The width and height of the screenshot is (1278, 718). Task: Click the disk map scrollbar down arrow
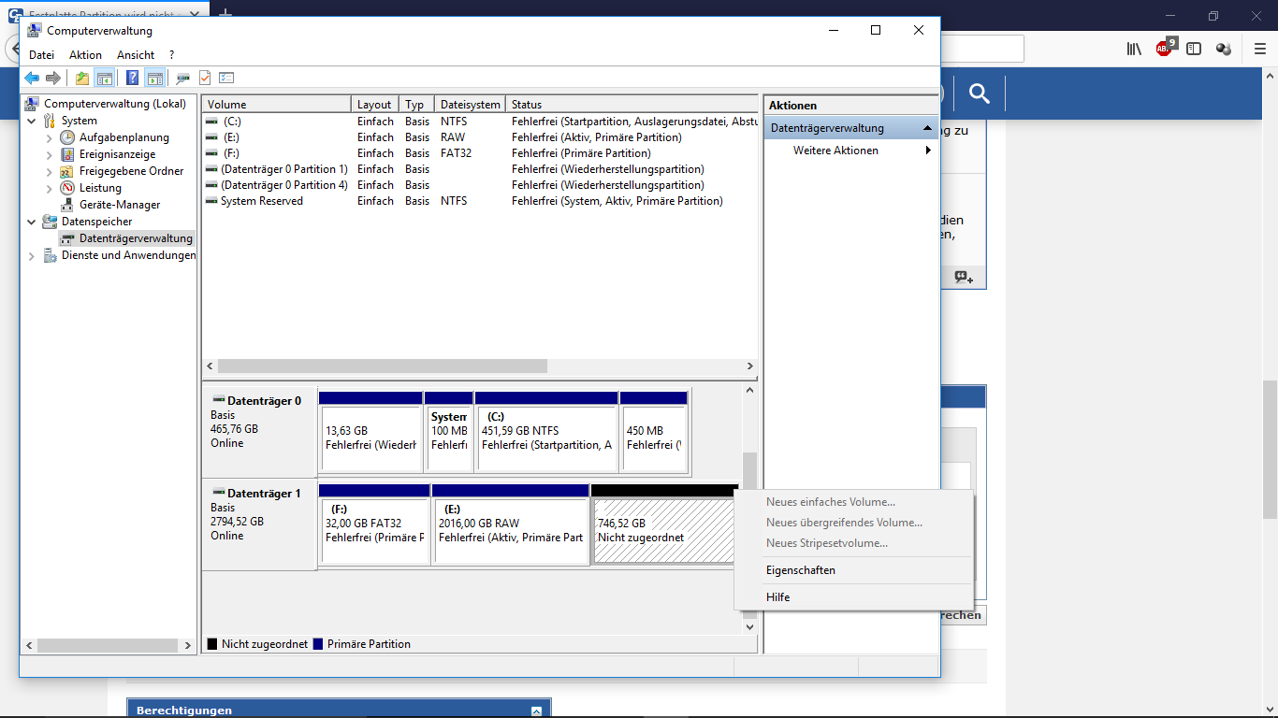(x=749, y=627)
